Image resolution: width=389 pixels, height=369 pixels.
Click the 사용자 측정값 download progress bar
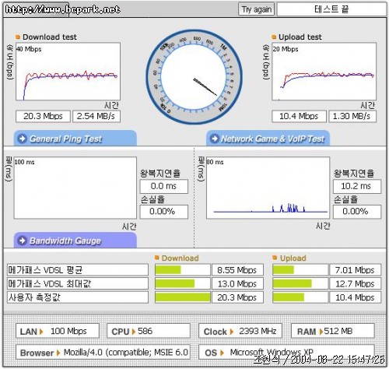183,297
